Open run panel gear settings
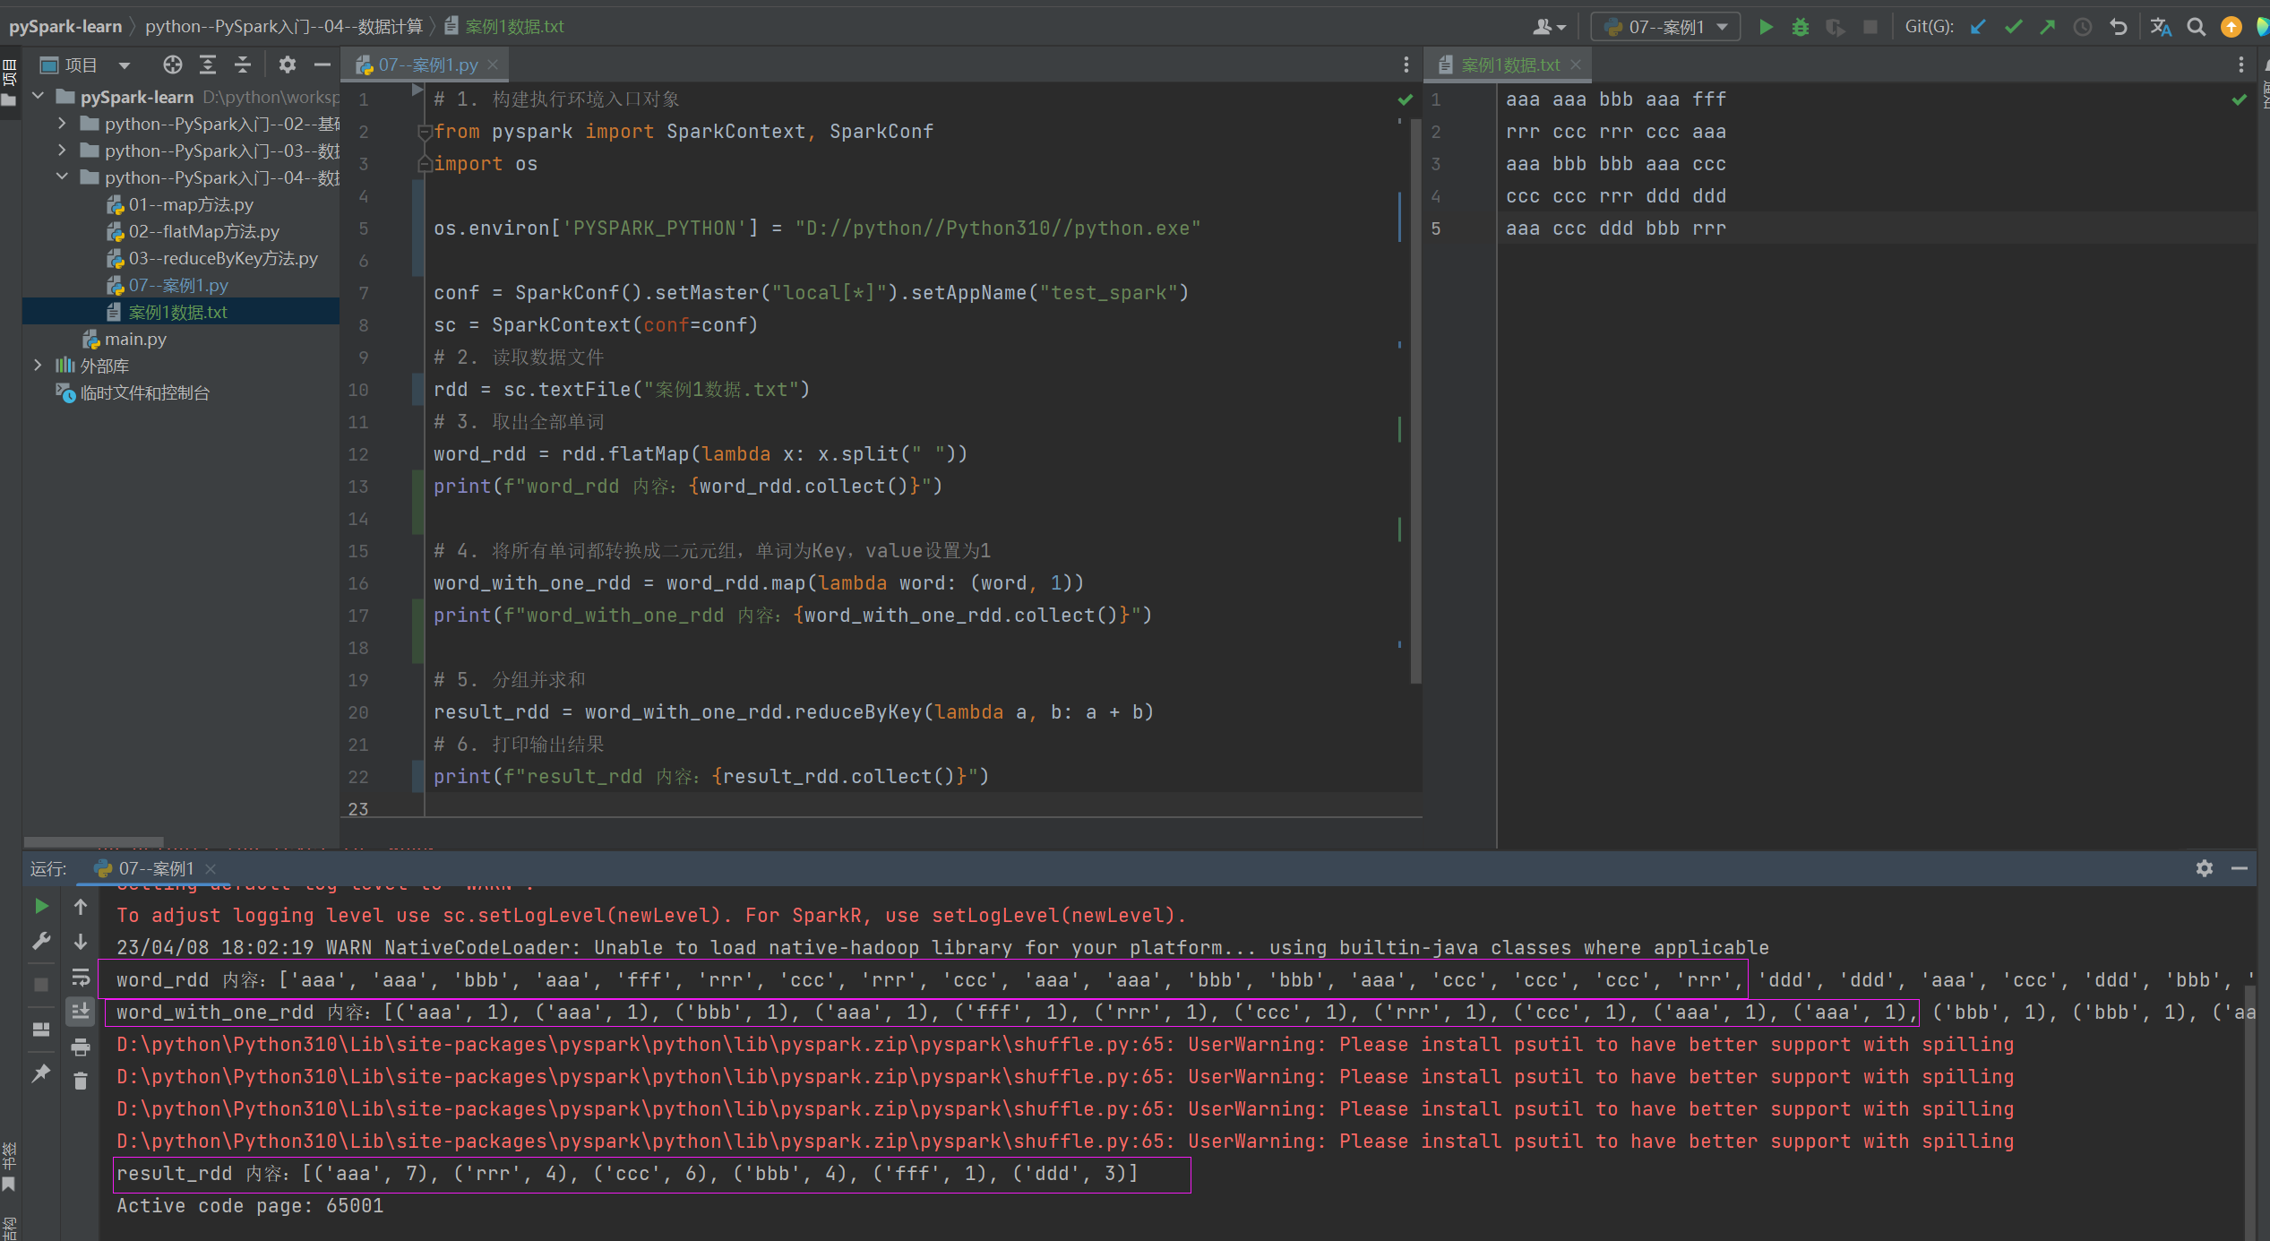This screenshot has width=2270, height=1241. (2205, 868)
